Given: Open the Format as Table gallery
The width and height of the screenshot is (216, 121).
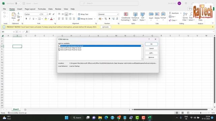Looking at the screenshot, I should [135, 16].
